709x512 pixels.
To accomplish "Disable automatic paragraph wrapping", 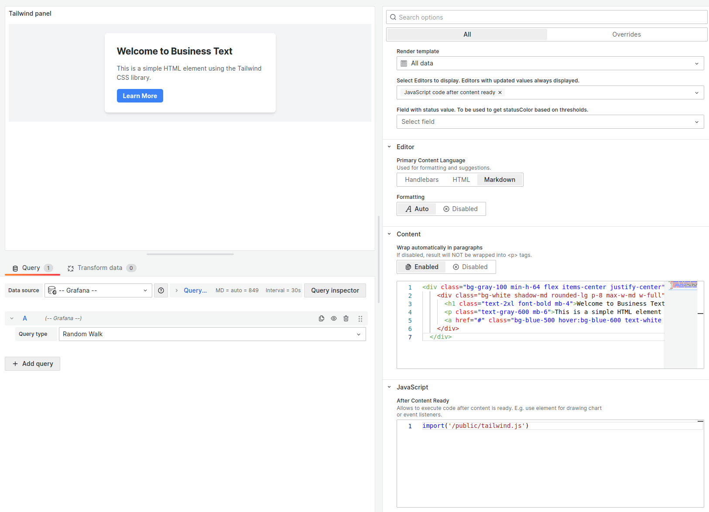I will point(471,266).
